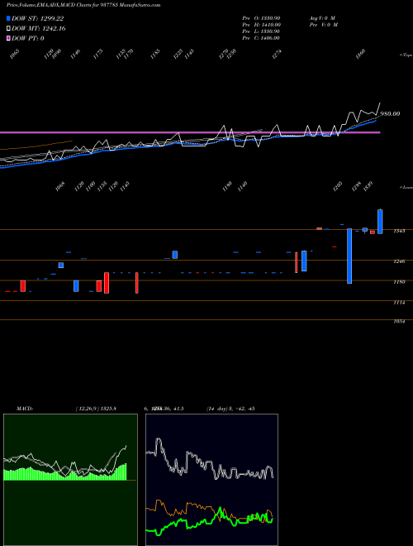Select the Pre H: 1410.00 value
The width and height of the screenshot is (413, 546).
coord(261,25)
